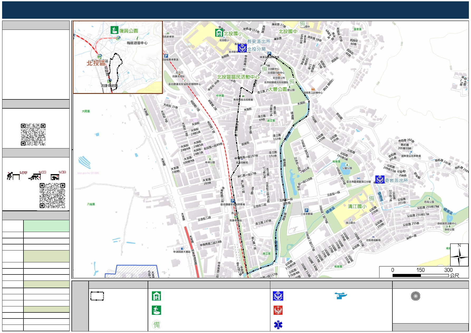Click the inset overview map of 北投區
Image resolution: width=471 pixels, height=333 pixels.
pos(118,57)
